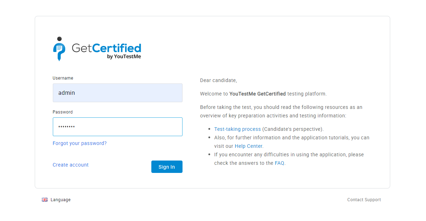Click the "by YouTestMe" tagline under the logo
Screen dimensions: 426x221
124,57
